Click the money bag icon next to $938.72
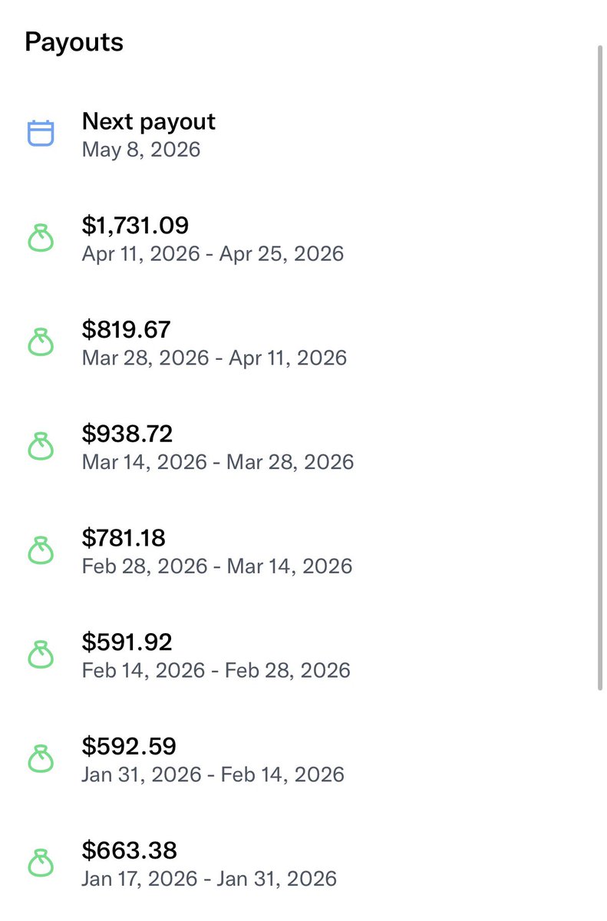Screen dimensions: 607x921 (41, 447)
